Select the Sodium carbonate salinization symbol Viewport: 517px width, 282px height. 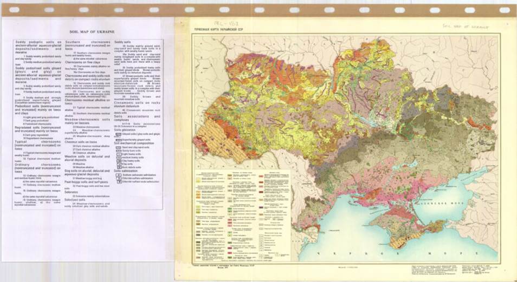[118, 175]
